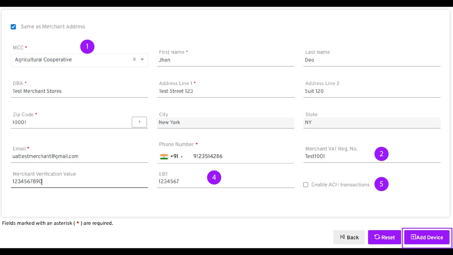Open the +91 country code dropdown

coord(176,156)
